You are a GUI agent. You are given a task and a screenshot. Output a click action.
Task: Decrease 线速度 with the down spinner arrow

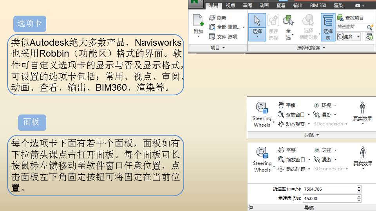coord(359,191)
